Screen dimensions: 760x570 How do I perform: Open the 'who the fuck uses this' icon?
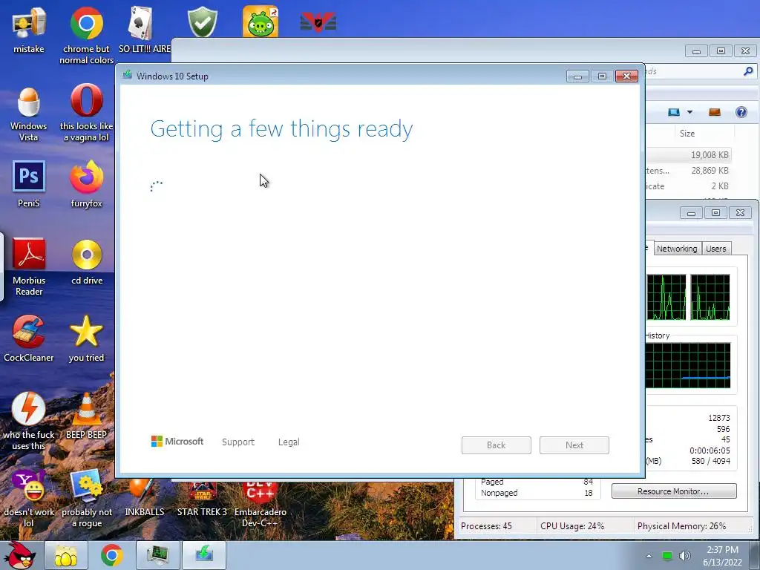tap(29, 421)
